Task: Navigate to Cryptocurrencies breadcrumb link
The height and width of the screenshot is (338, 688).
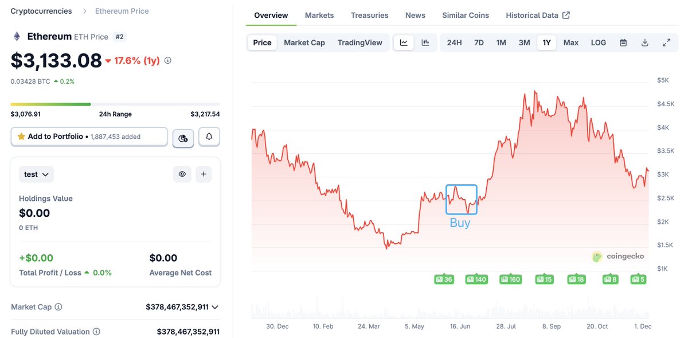Action: click(x=41, y=11)
